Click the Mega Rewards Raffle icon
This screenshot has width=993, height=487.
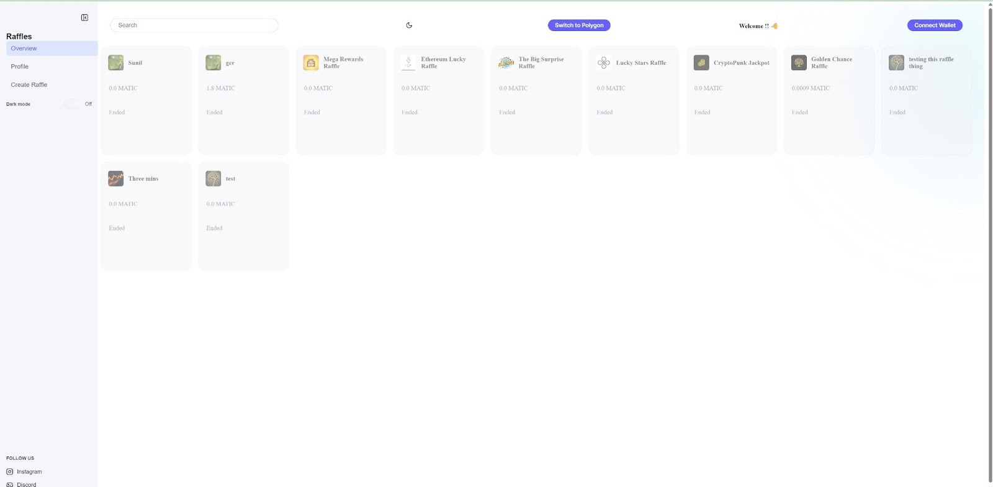click(x=311, y=63)
